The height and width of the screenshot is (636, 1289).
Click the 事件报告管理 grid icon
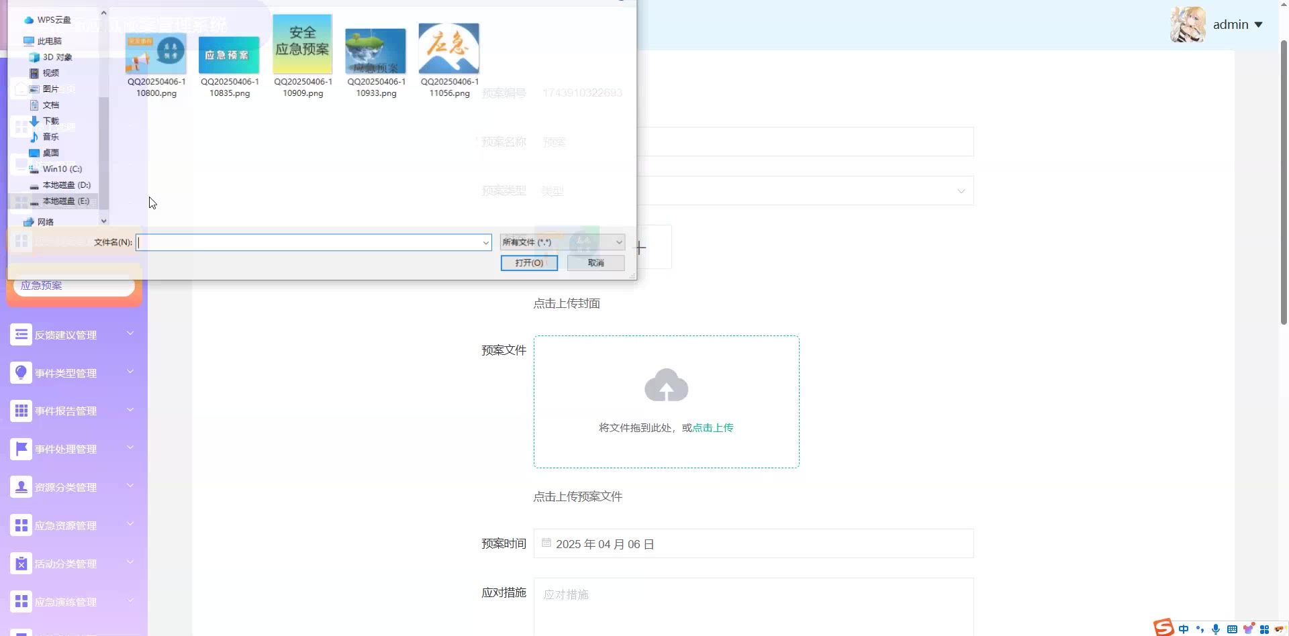[x=21, y=410]
